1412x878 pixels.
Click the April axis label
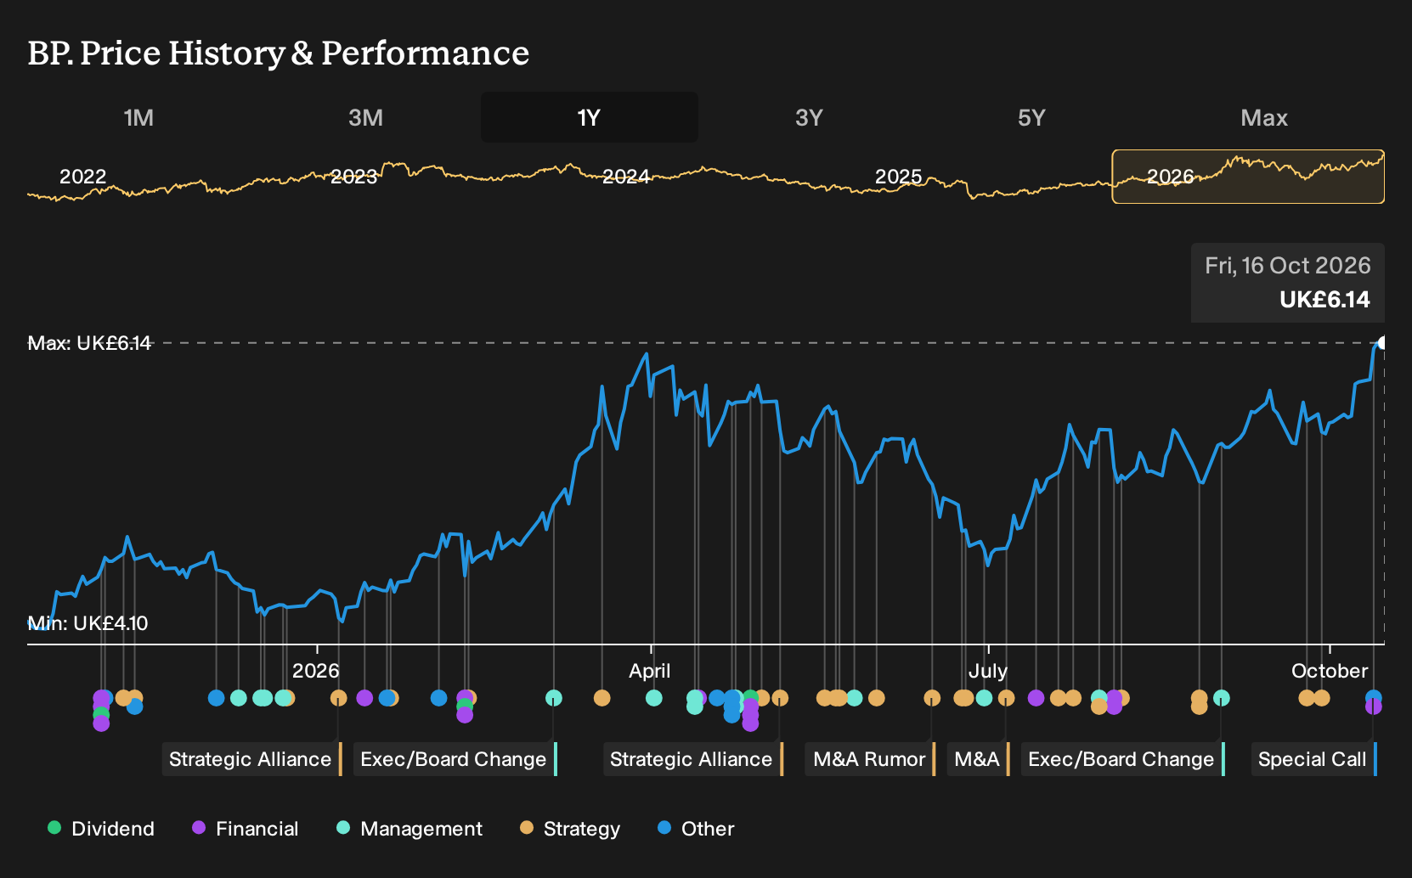[650, 671]
